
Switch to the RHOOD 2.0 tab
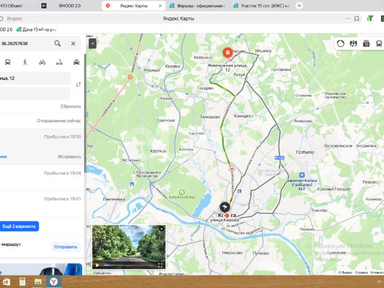click(x=70, y=5)
